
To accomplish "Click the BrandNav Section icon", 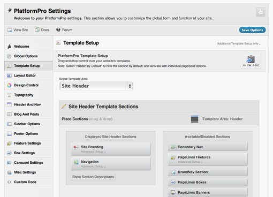I will coord(173,172).
